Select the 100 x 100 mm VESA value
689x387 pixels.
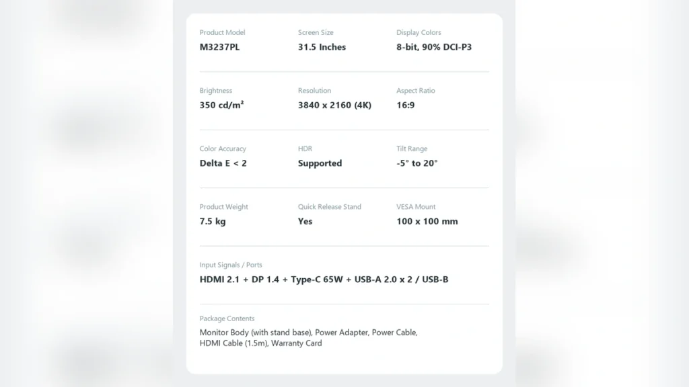(427, 221)
